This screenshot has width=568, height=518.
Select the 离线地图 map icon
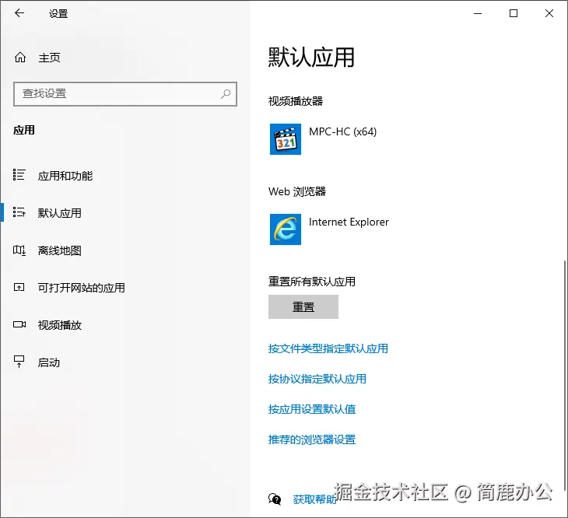pyautogui.click(x=19, y=250)
